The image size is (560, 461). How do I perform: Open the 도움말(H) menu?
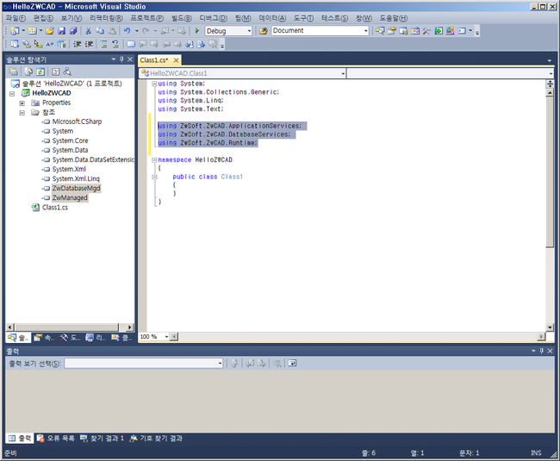click(x=393, y=18)
